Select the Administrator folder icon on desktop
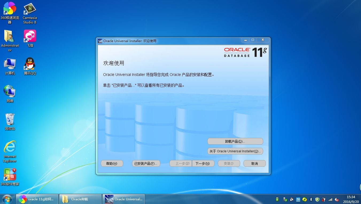361x204 pixels. click(10, 40)
